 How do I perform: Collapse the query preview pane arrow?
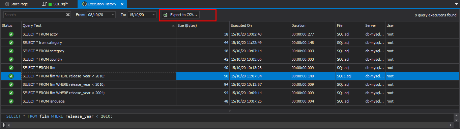[230, 111]
